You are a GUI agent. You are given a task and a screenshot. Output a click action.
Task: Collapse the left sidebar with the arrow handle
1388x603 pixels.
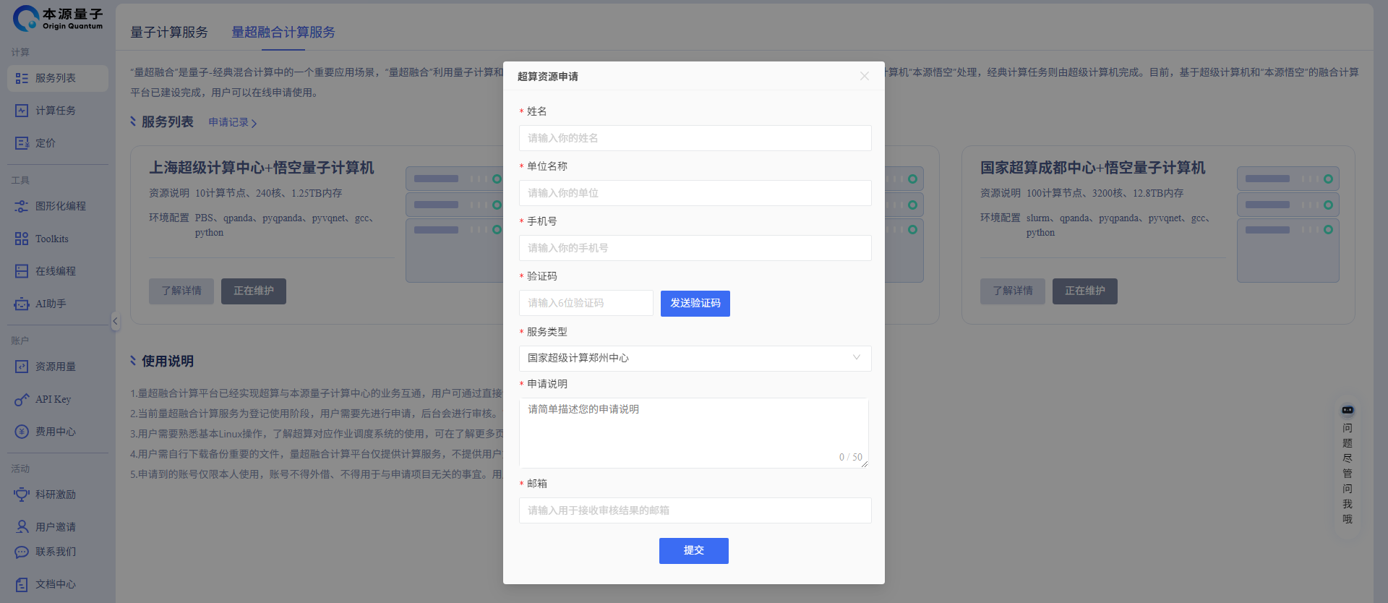(x=115, y=321)
